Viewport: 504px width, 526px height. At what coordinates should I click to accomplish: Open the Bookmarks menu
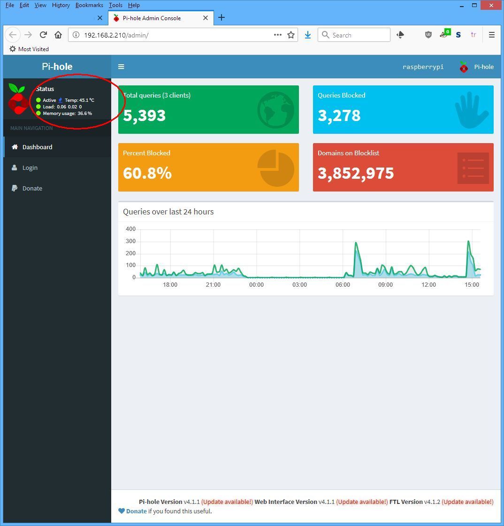tap(89, 5)
